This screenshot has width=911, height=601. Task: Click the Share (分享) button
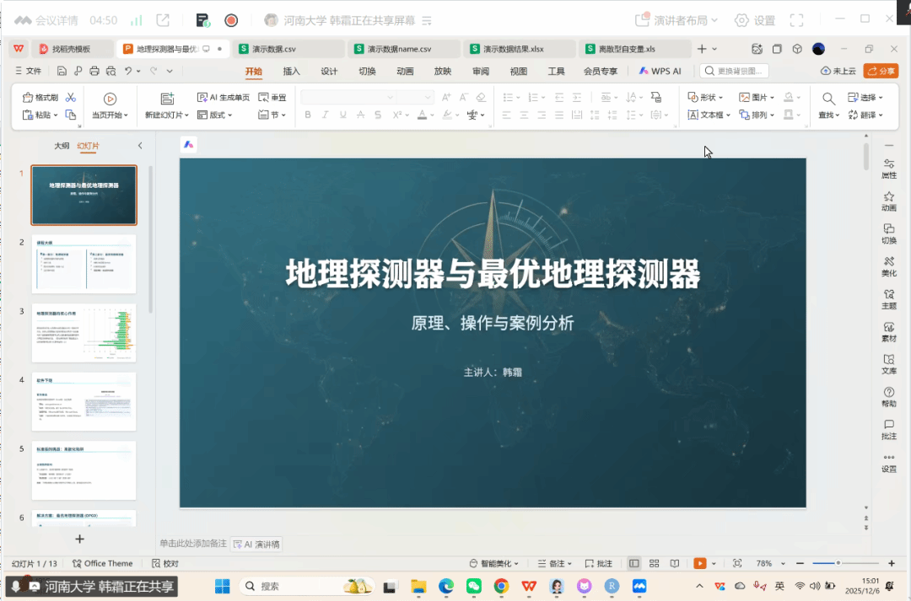point(881,72)
